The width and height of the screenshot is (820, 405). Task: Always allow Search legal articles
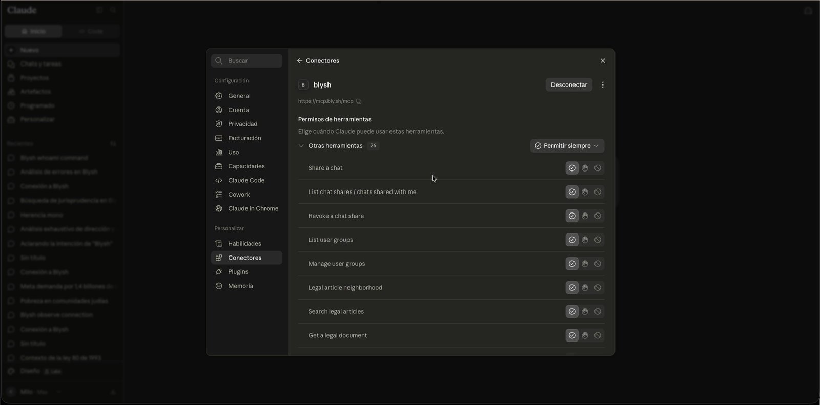tap(572, 311)
